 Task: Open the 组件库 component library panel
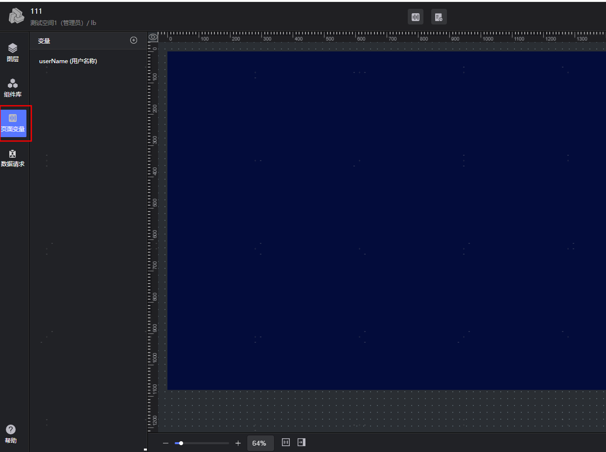[13, 88]
